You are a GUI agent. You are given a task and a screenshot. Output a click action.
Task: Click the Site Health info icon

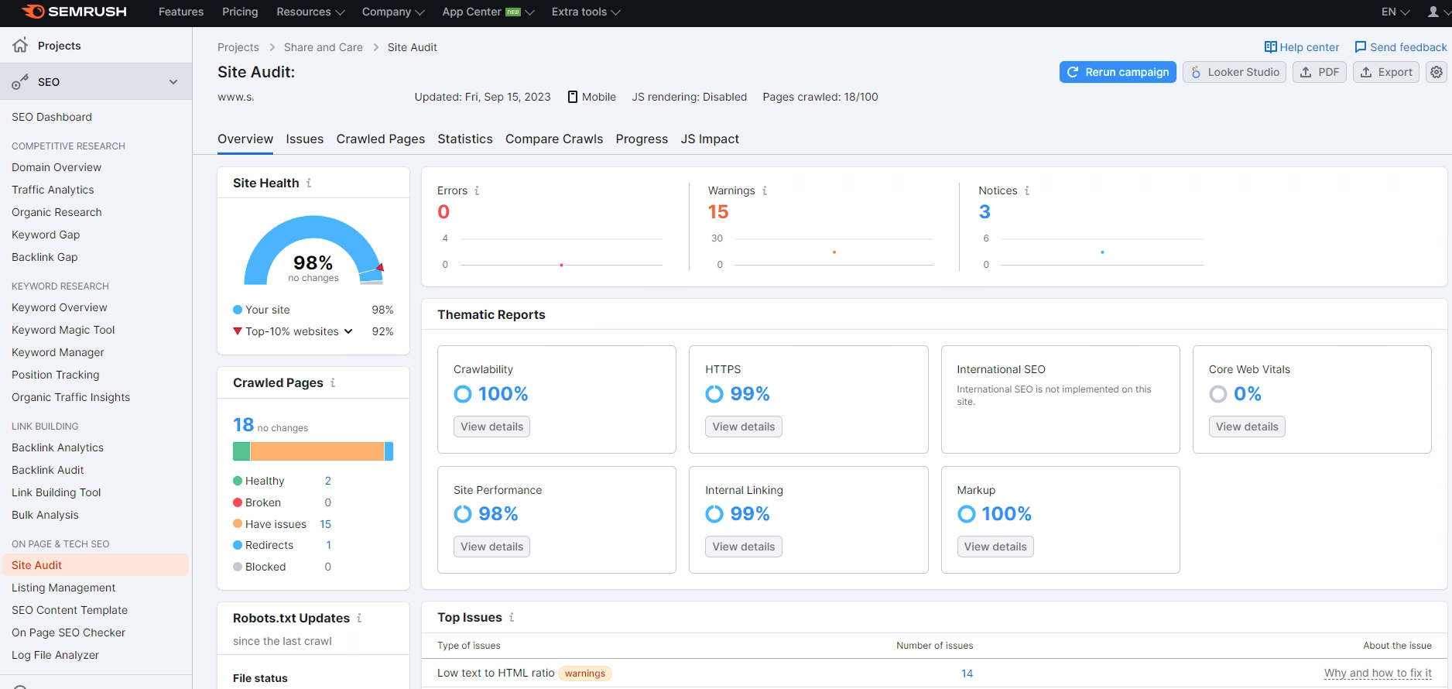(309, 183)
